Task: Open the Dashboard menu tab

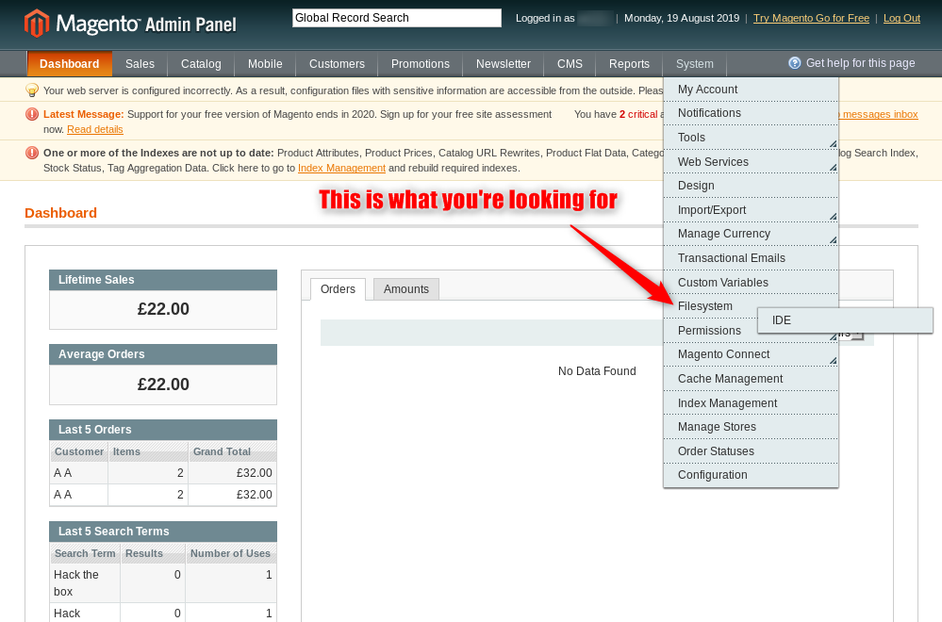Action: point(69,64)
